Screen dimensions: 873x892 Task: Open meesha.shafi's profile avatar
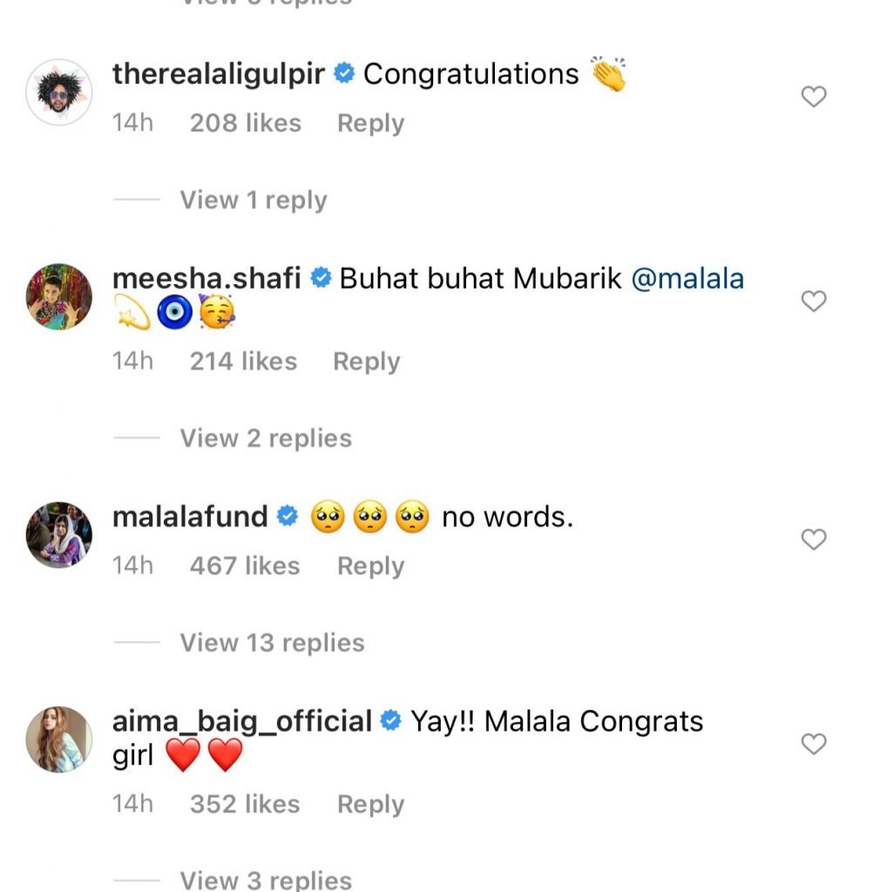coord(59,297)
